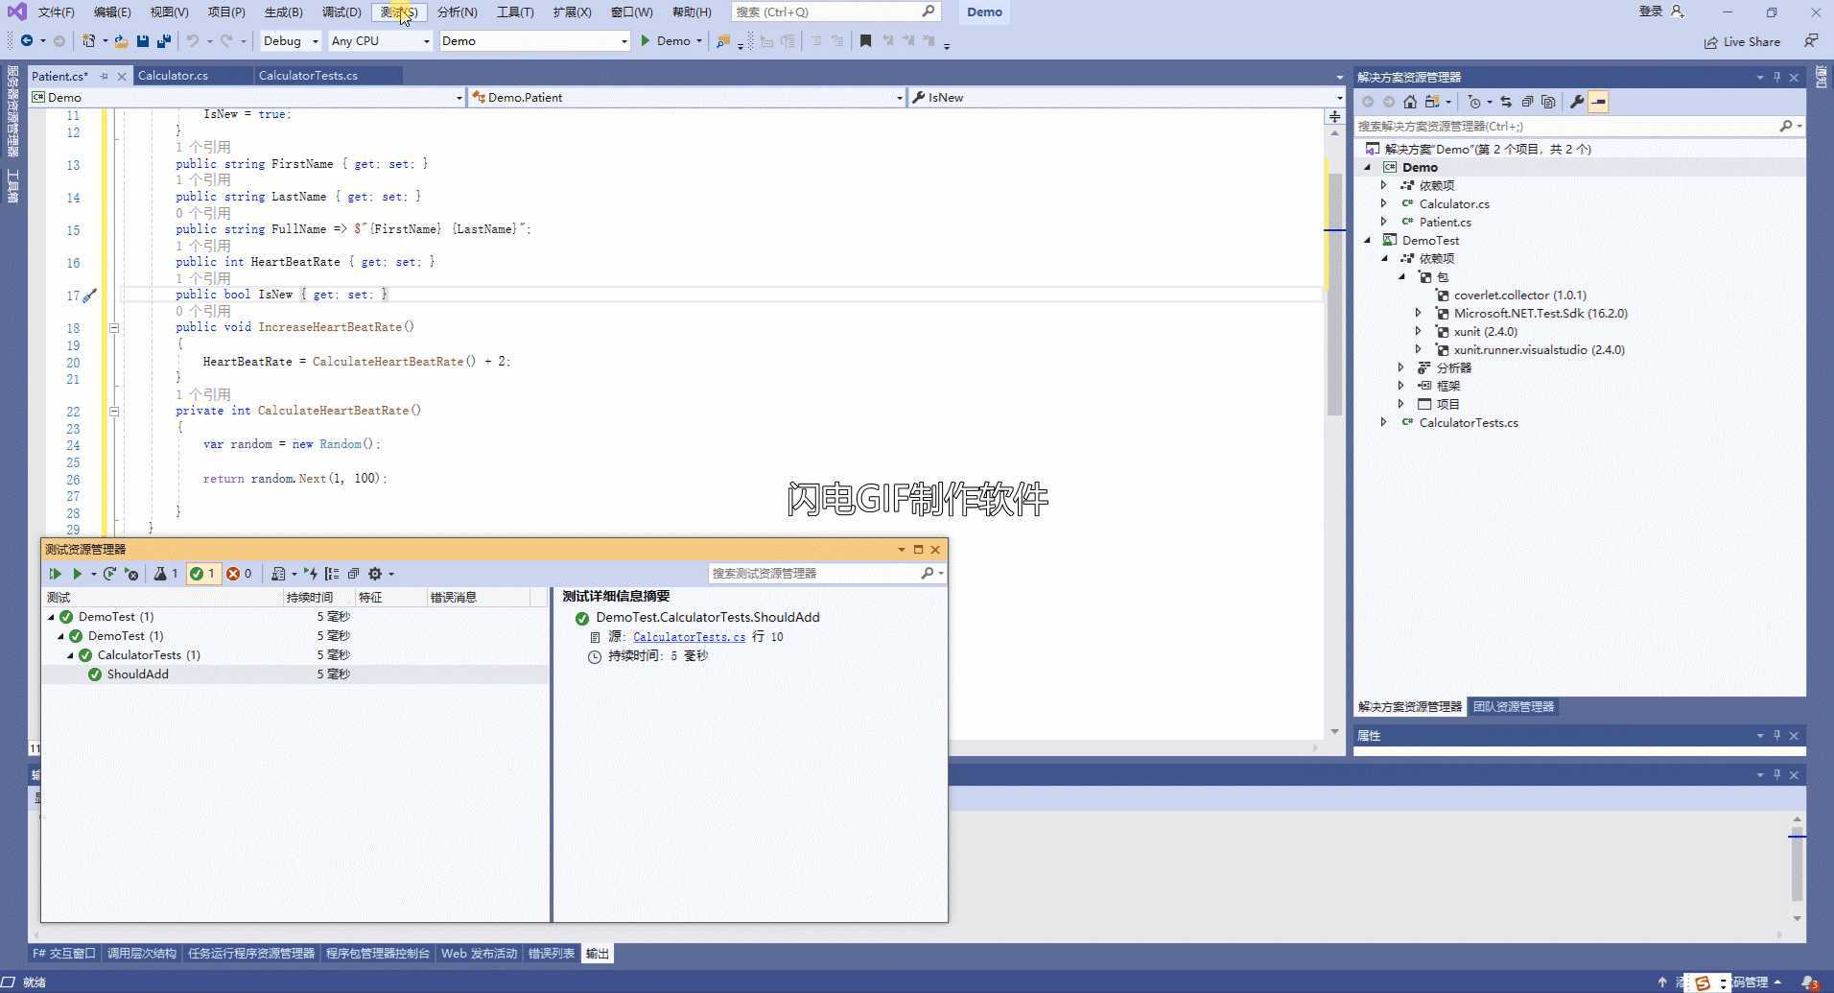Open the Test menu

[398, 12]
